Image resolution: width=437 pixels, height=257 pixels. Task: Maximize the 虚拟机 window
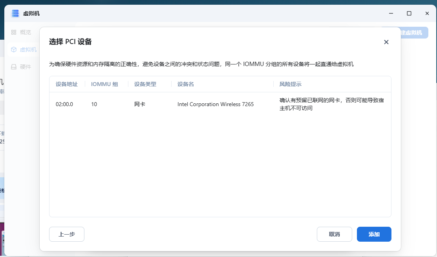pos(409,13)
